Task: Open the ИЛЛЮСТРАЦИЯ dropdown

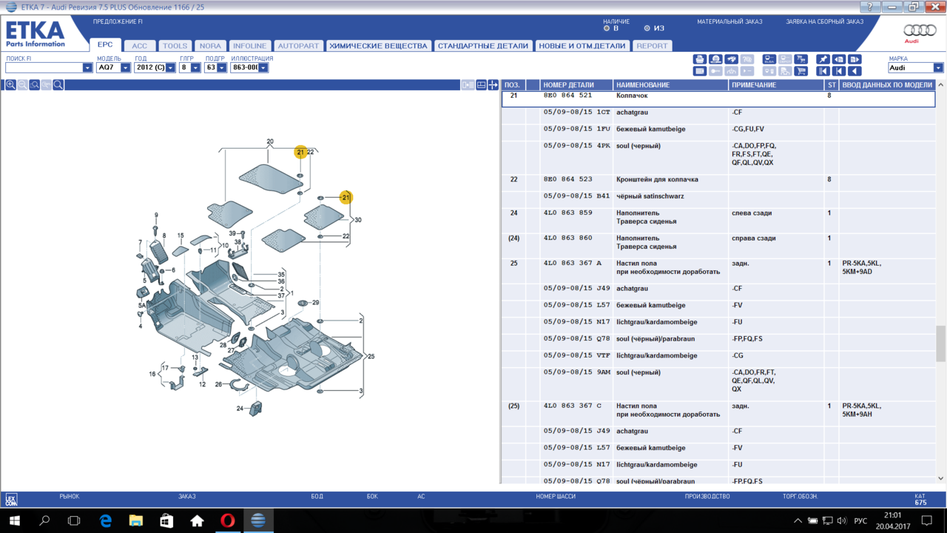Action: pos(263,67)
